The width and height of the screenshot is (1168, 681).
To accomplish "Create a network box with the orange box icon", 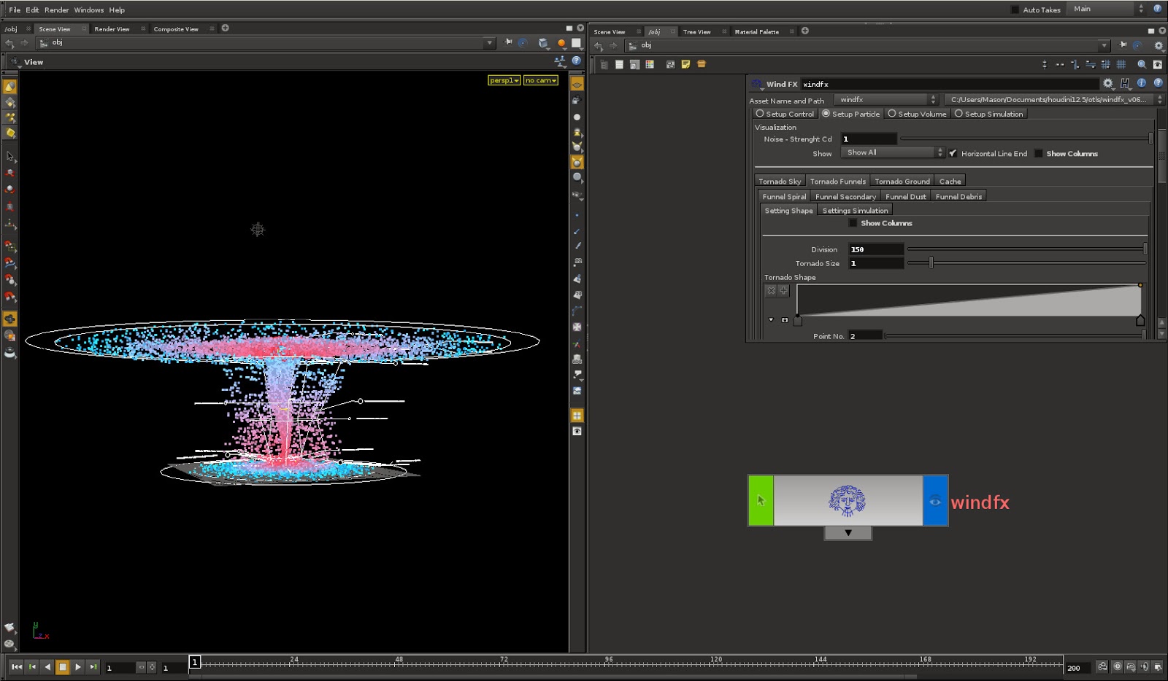I will pos(702,65).
